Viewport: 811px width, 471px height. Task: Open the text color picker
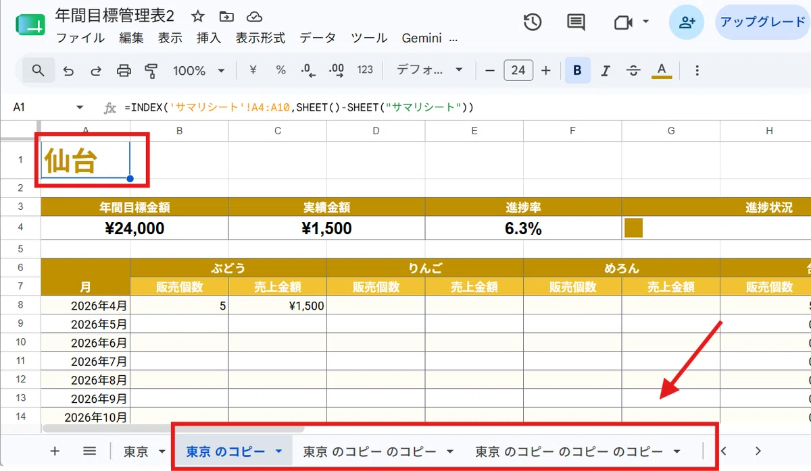coord(662,70)
